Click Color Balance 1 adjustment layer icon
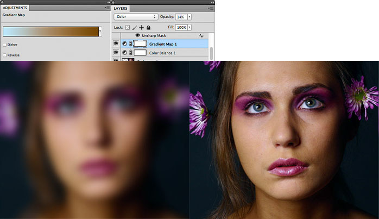379x219 pixels. point(124,53)
